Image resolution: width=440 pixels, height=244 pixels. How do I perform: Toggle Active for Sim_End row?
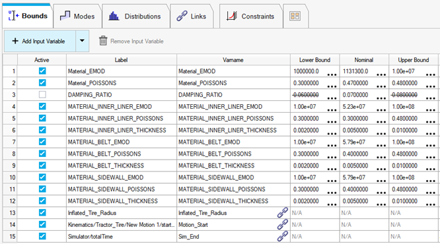[x=42, y=236]
